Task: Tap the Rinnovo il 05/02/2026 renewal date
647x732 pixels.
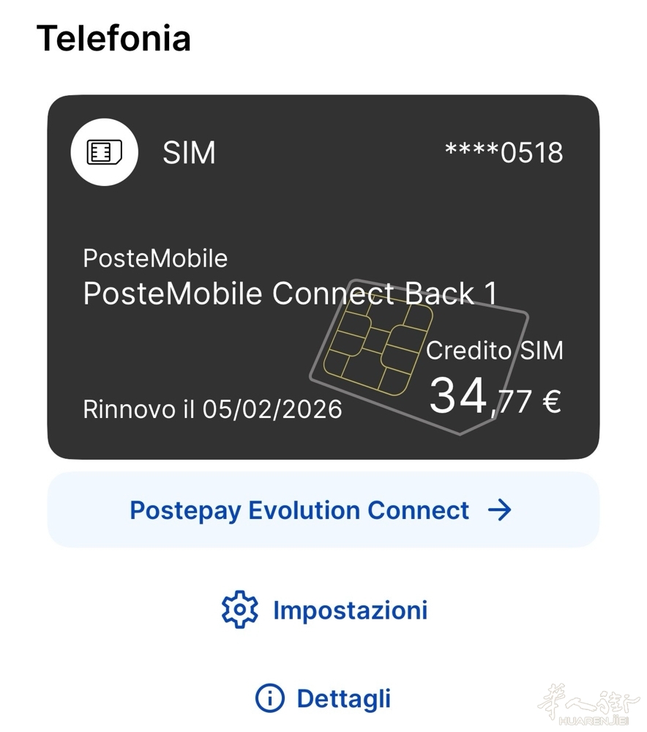Action: tap(212, 408)
